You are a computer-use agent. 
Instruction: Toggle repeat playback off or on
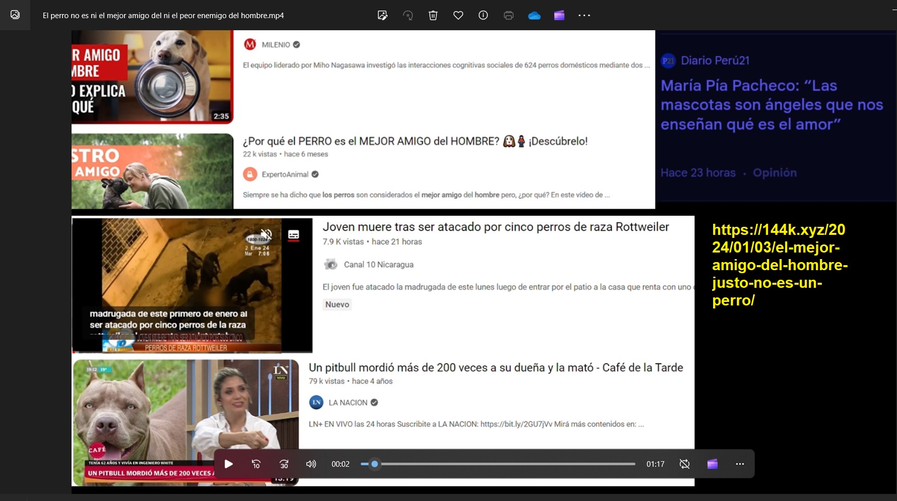[684, 464]
